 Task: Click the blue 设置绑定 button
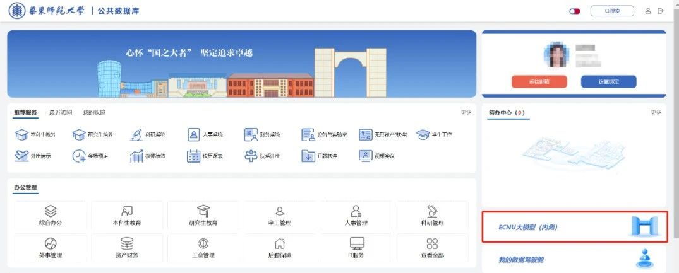[608, 81]
